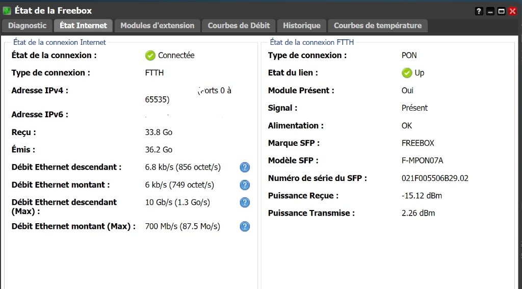Image resolution: width=522 pixels, height=289 pixels.
Task: Click the green Up link status checkmark
Action: pyautogui.click(x=407, y=73)
